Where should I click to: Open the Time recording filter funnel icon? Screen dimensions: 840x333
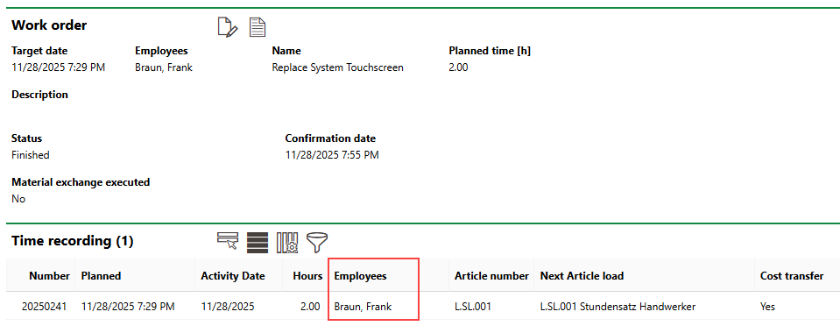pyautogui.click(x=317, y=243)
